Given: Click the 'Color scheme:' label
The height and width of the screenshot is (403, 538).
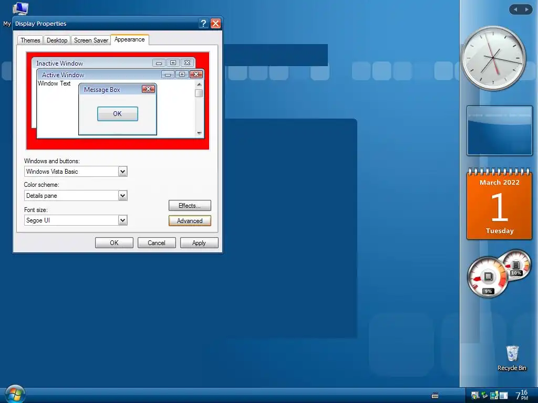Looking at the screenshot, I should click(x=42, y=184).
